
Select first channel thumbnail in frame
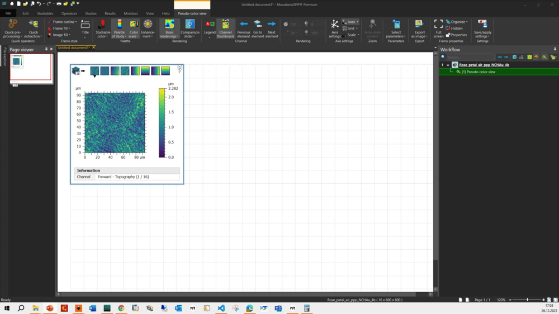(94, 70)
